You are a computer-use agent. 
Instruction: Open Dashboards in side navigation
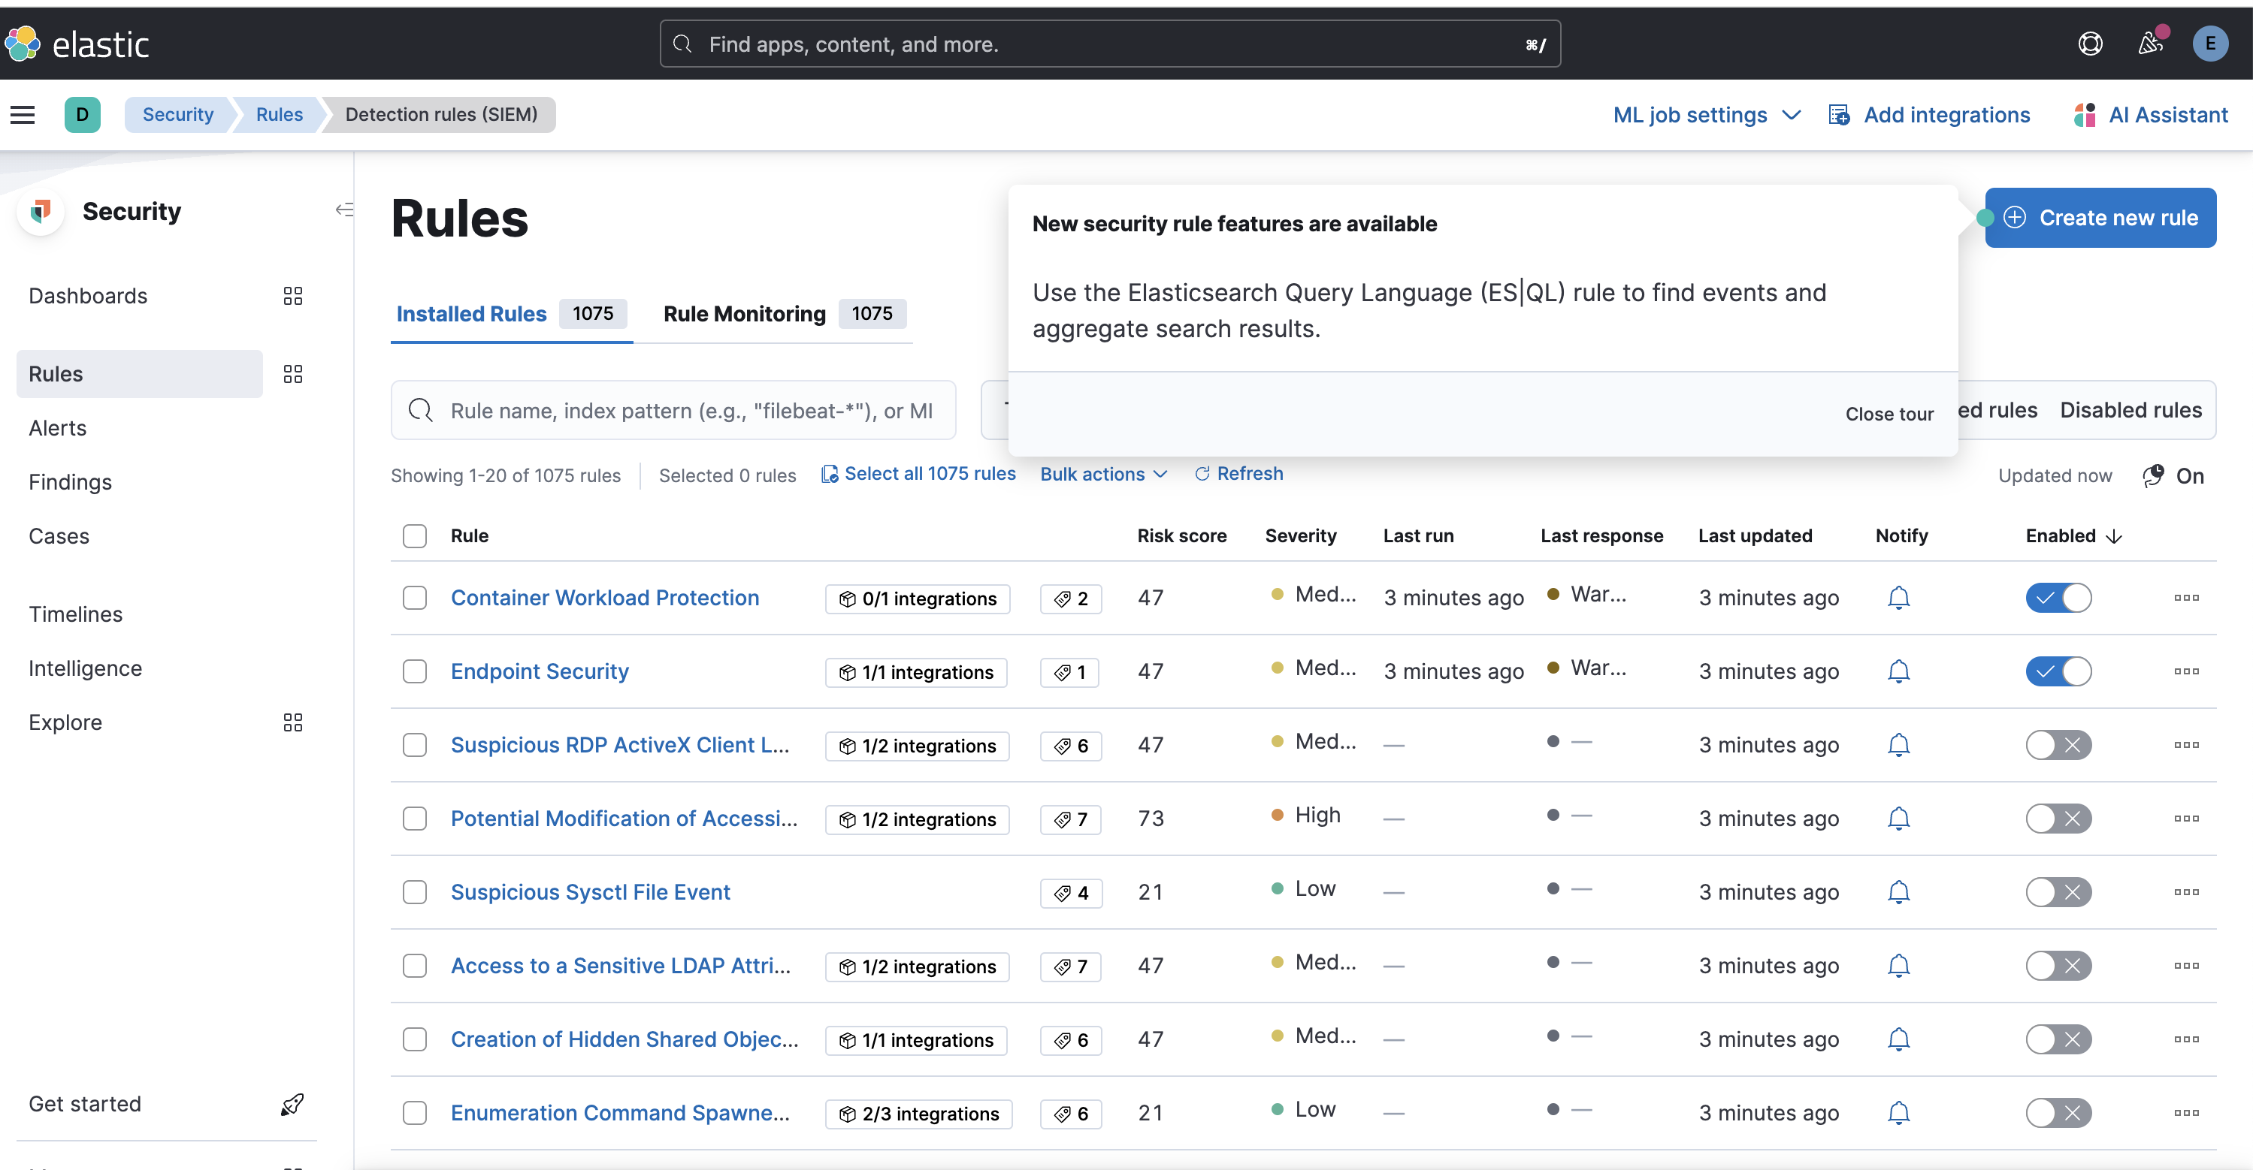87,296
